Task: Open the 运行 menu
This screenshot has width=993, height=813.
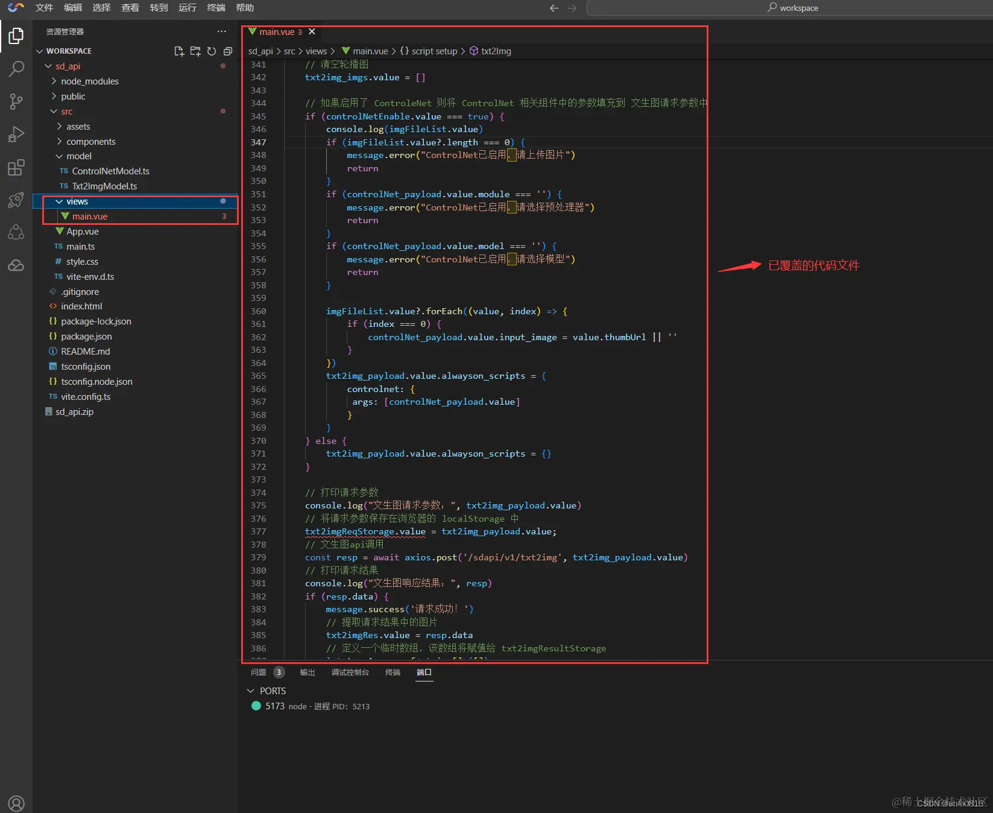Action: [x=188, y=8]
